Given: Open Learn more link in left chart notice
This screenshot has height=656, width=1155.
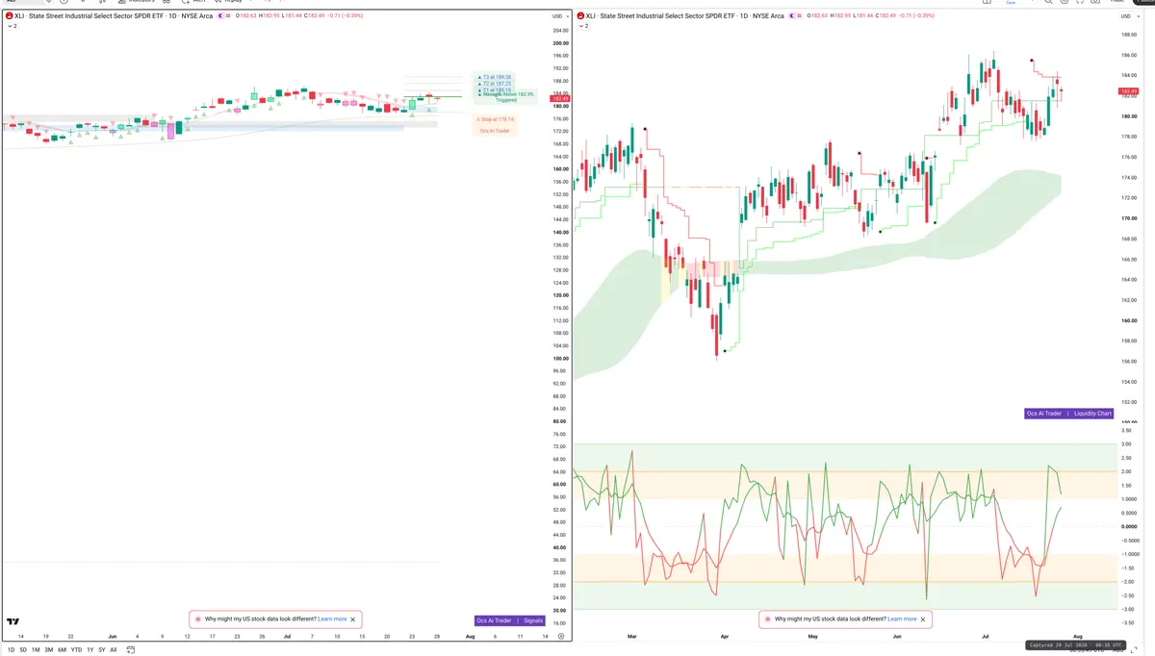Looking at the screenshot, I should 332,619.
